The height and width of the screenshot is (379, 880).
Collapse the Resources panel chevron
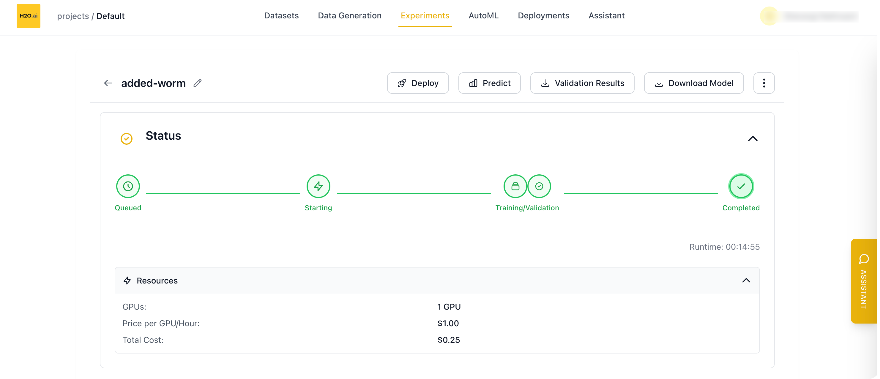pos(746,281)
